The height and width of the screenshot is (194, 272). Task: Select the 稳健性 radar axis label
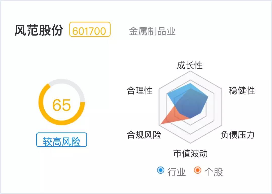(x=242, y=90)
